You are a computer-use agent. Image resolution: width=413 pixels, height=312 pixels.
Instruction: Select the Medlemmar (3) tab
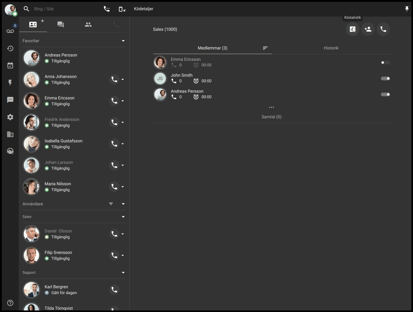212,48
